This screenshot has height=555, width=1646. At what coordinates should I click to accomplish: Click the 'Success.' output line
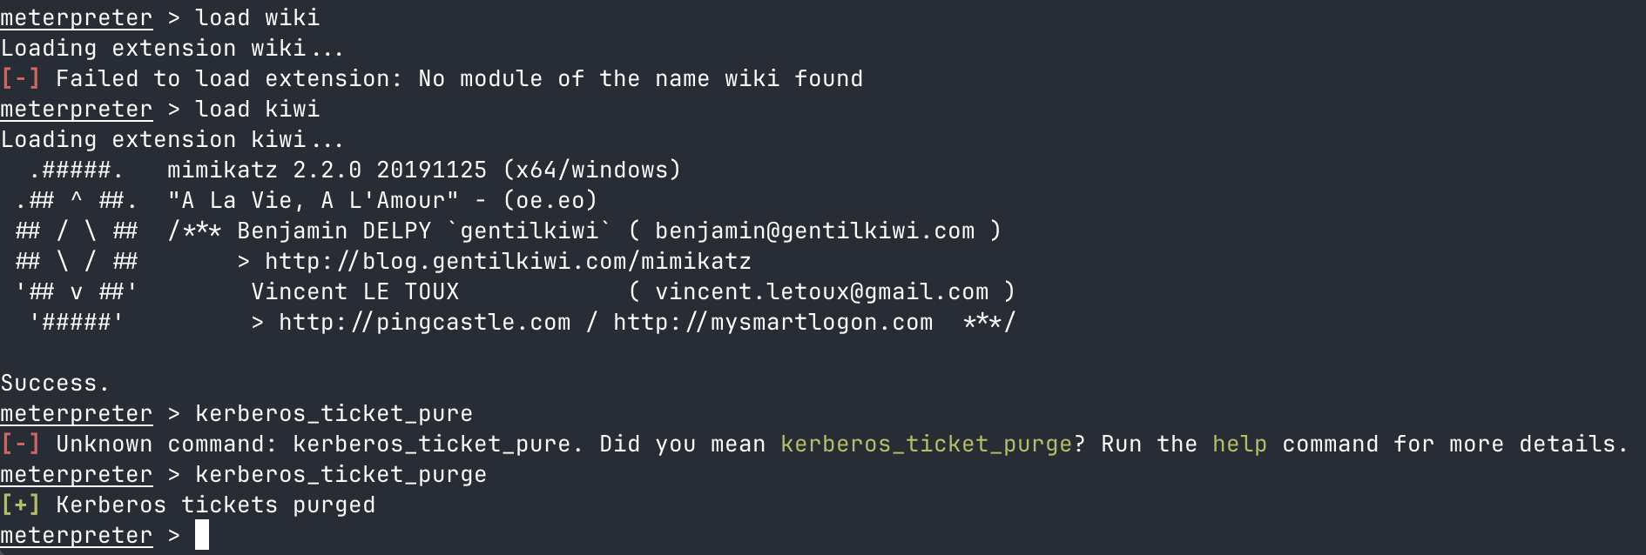pyautogui.click(x=55, y=383)
